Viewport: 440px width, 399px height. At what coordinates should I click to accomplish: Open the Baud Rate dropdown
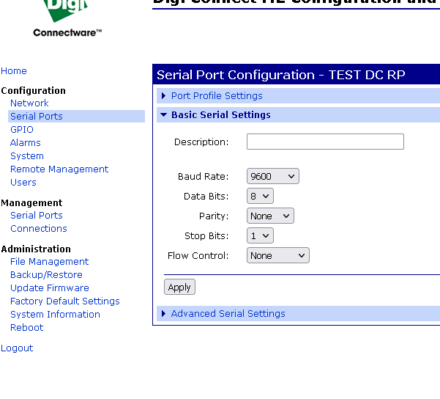click(273, 176)
